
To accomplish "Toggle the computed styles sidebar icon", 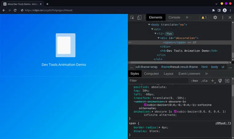I will click(x=227, y=81).
